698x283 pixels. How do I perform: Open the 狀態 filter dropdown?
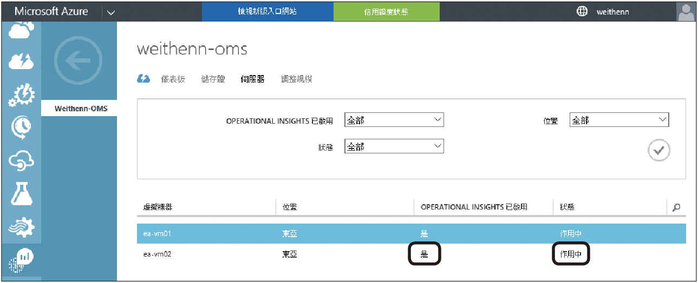[394, 146]
